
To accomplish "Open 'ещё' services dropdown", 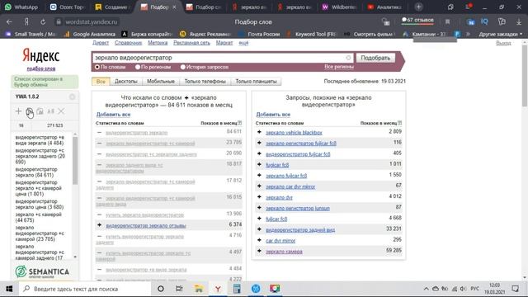I will tap(243, 43).
